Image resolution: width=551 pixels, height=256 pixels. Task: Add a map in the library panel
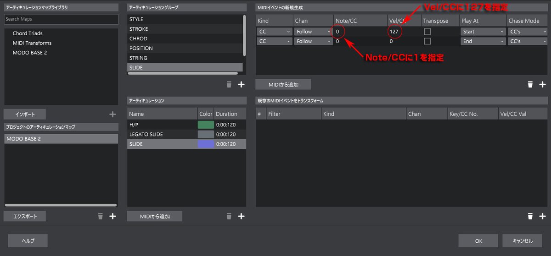(112, 114)
